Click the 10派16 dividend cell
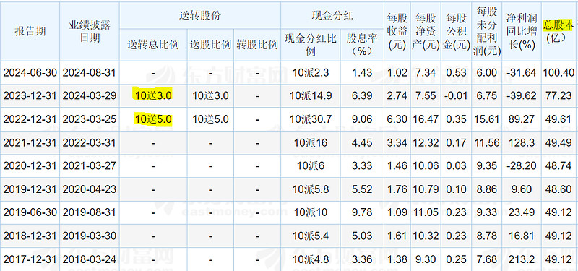Image resolution: width=578 pixels, height=271 pixels. [311, 142]
